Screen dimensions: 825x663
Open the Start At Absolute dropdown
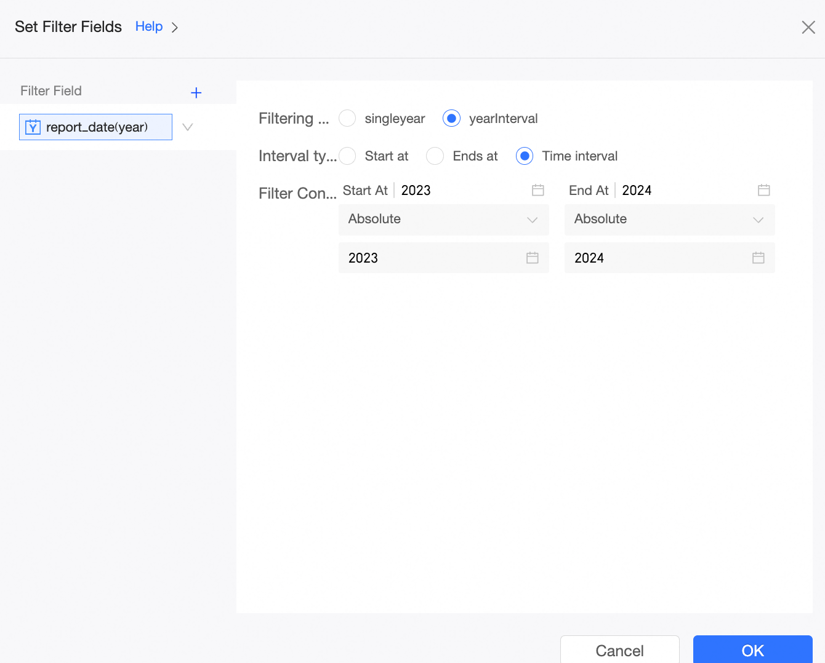(443, 220)
